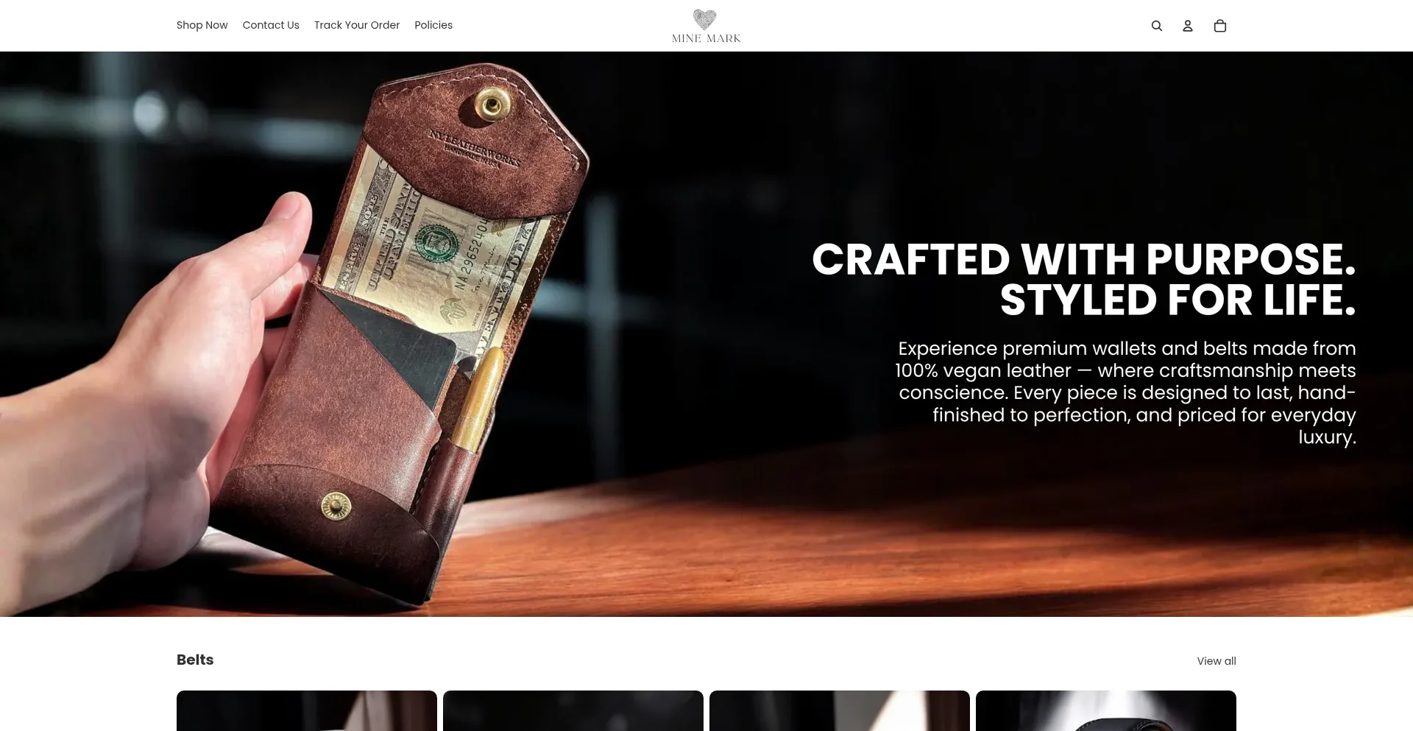The image size is (1413, 731).
Task: Open the account profile icon
Action: tap(1188, 26)
